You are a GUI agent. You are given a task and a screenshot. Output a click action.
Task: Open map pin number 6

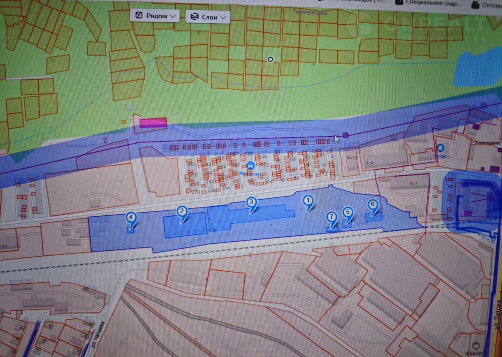pyautogui.click(x=373, y=205)
